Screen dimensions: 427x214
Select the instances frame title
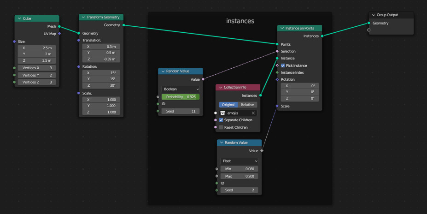coord(240,21)
